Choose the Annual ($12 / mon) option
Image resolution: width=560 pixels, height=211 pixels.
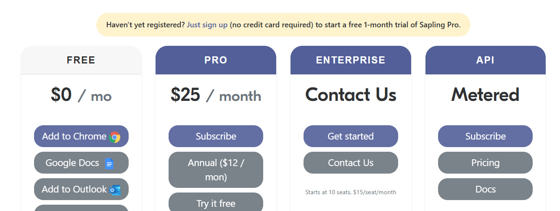(x=216, y=170)
